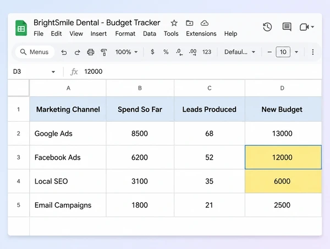This screenshot has height=249, width=330.
Task: Click the Spend So Far cell
Action: 140,109
